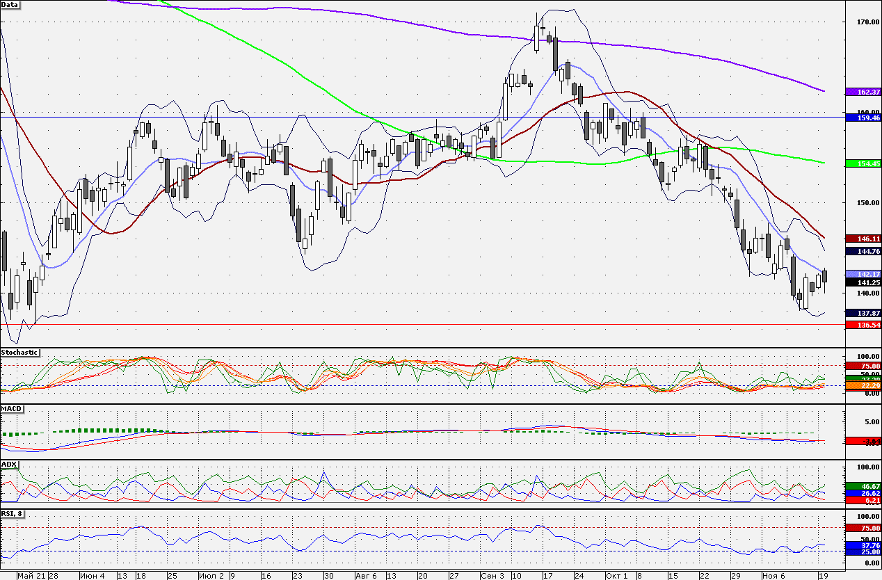Select the "Июн 4" date label
Image resolution: width=882 pixels, height=580 pixels.
[93, 576]
